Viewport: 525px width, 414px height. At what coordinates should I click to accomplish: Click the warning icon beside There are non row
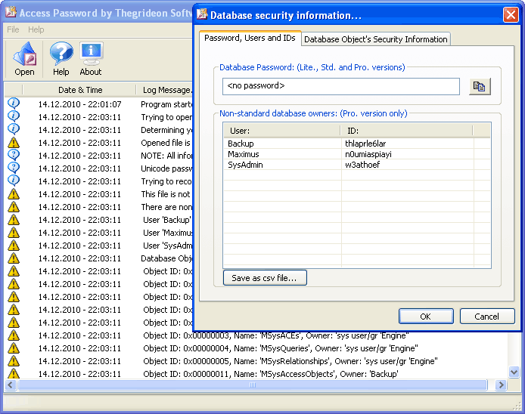[14, 207]
